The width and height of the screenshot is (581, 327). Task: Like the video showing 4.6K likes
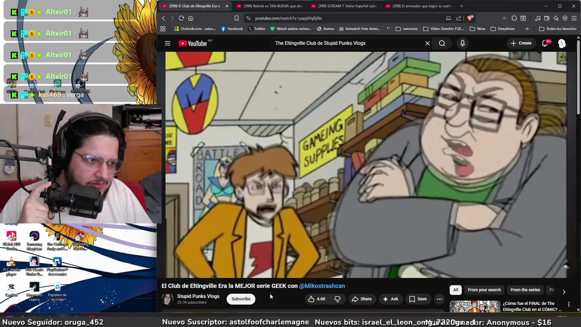point(317,299)
